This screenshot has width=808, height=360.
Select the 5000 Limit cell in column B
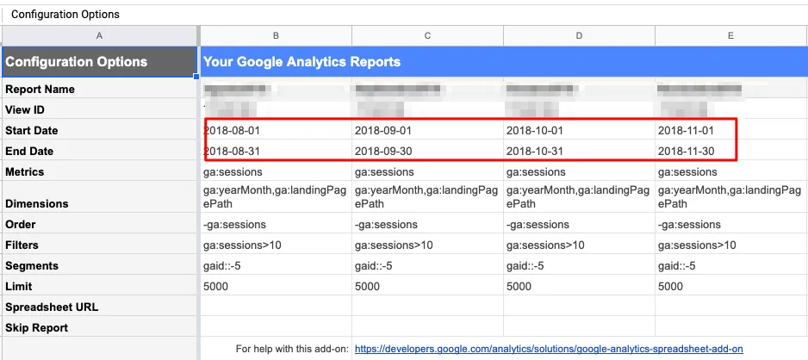[x=277, y=285]
